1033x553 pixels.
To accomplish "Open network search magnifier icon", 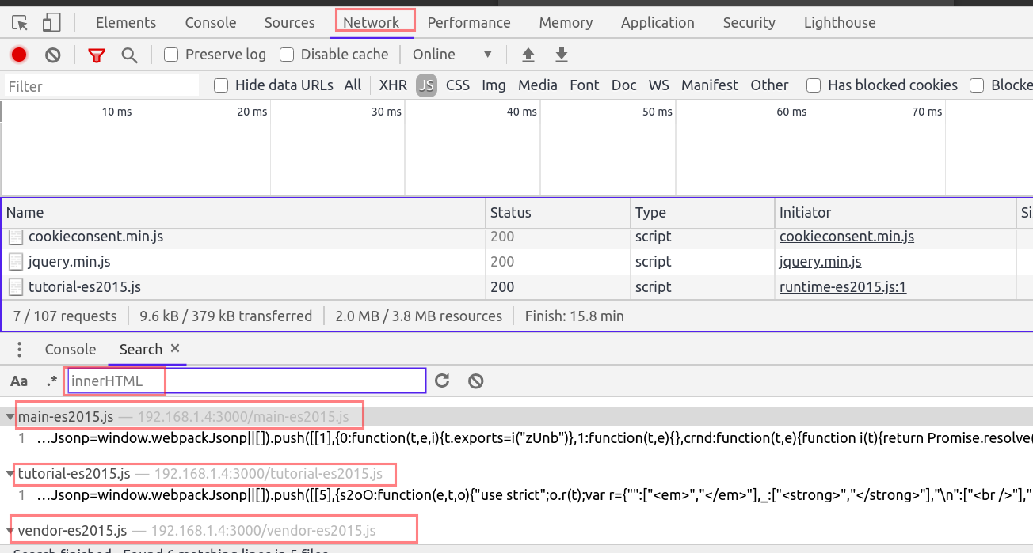I will 129,55.
